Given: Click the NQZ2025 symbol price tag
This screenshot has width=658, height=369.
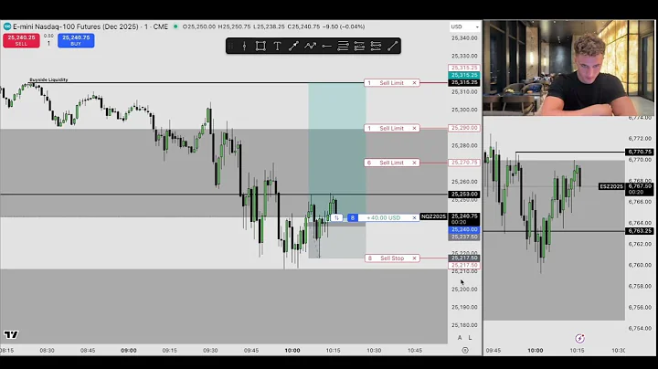Looking at the screenshot, I should pyautogui.click(x=433, y=216).
